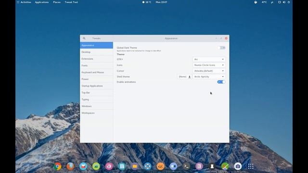Click the Mon 15:07 clock
Image resolution: width=308 pixels, height=173 pixels.
(x=162, y=2)
